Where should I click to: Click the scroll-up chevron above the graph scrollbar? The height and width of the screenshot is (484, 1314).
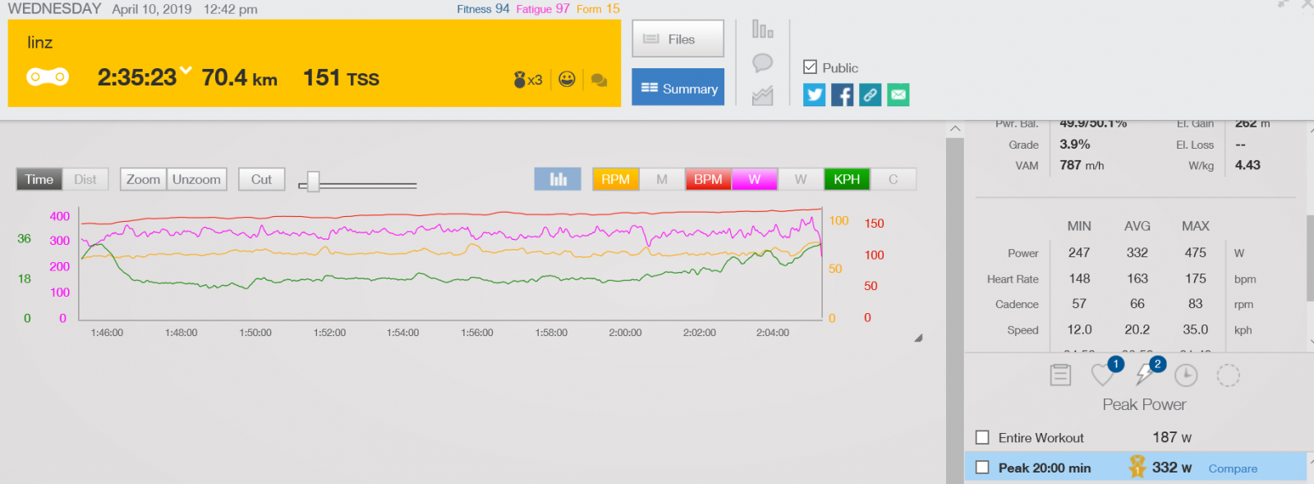coord(954,128)
